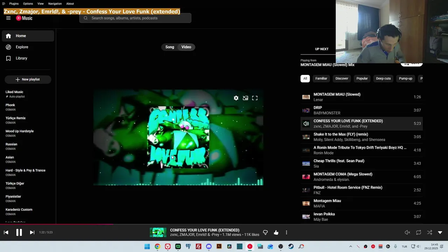The image size is (448, 252).
Task: Open the Türkçe Remix playlist
Action: 28,120
